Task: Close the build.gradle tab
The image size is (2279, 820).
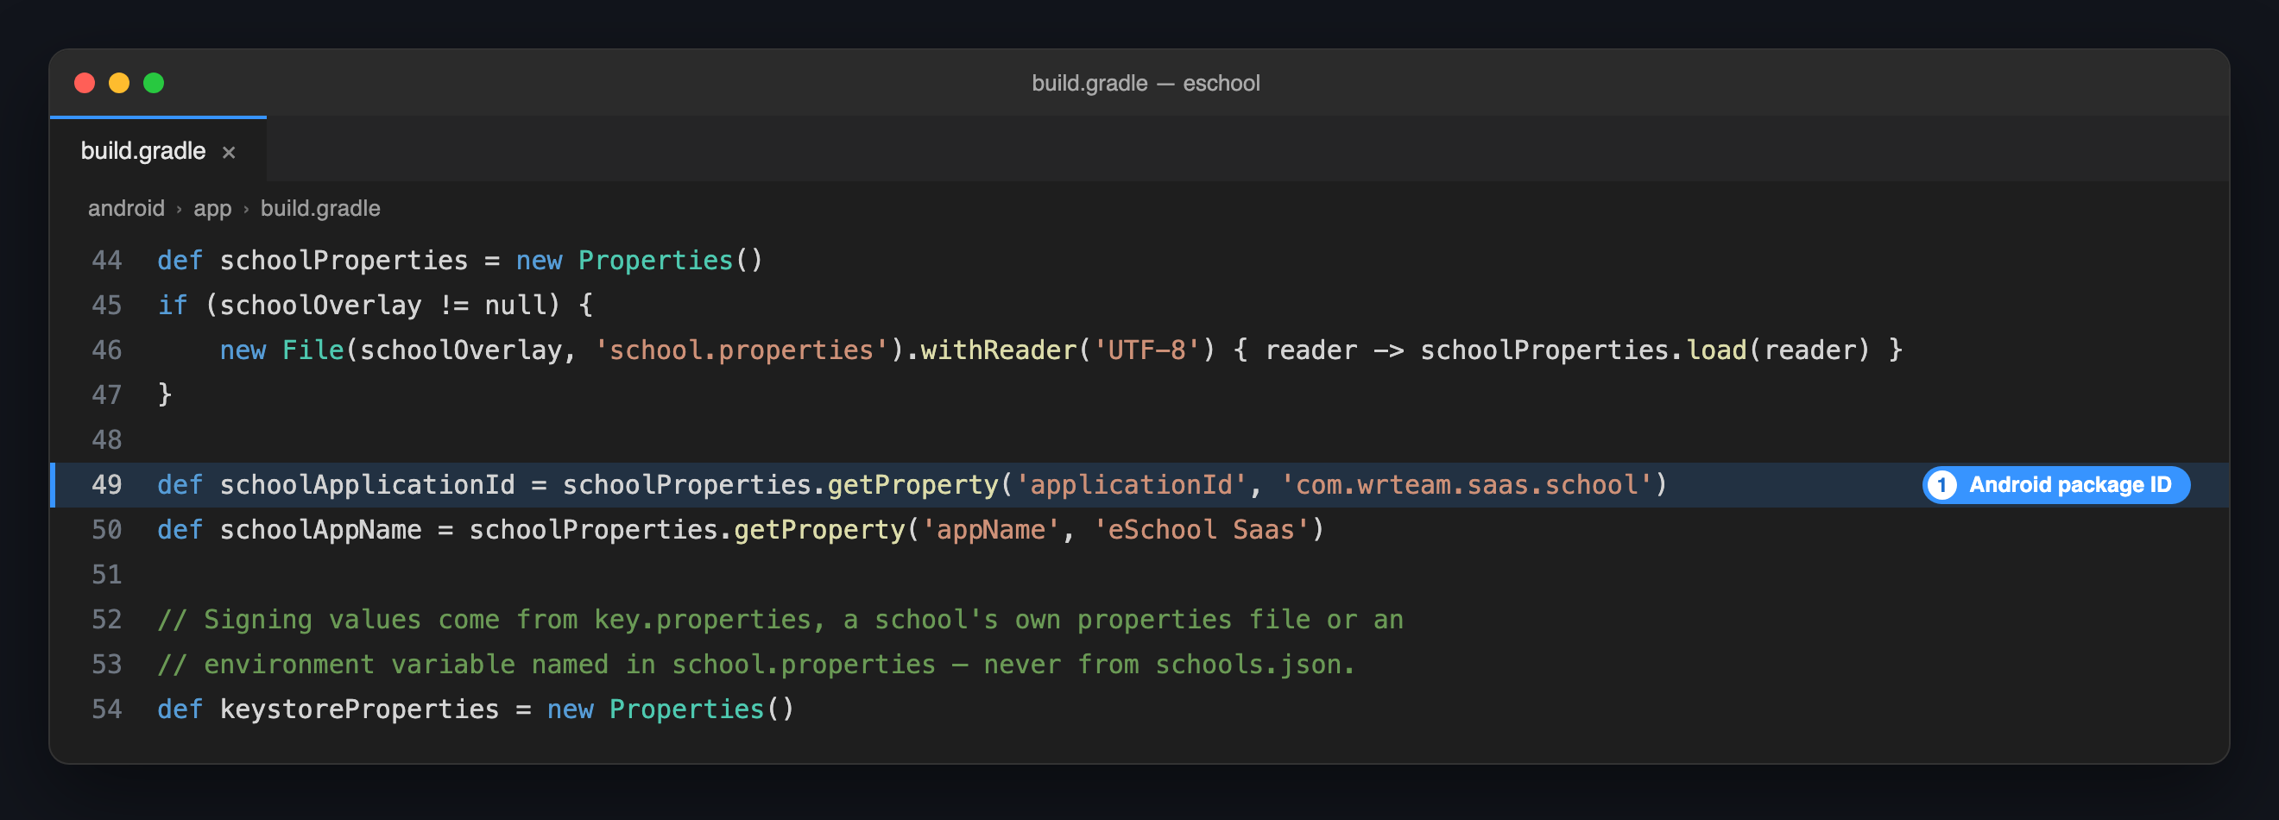Action: [229, 152]
